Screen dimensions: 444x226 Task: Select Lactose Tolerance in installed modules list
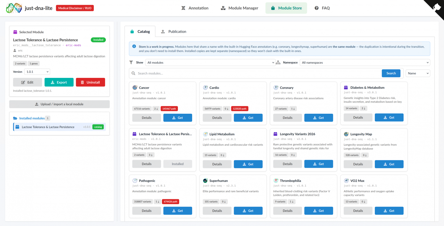click(x=59, y=127)
